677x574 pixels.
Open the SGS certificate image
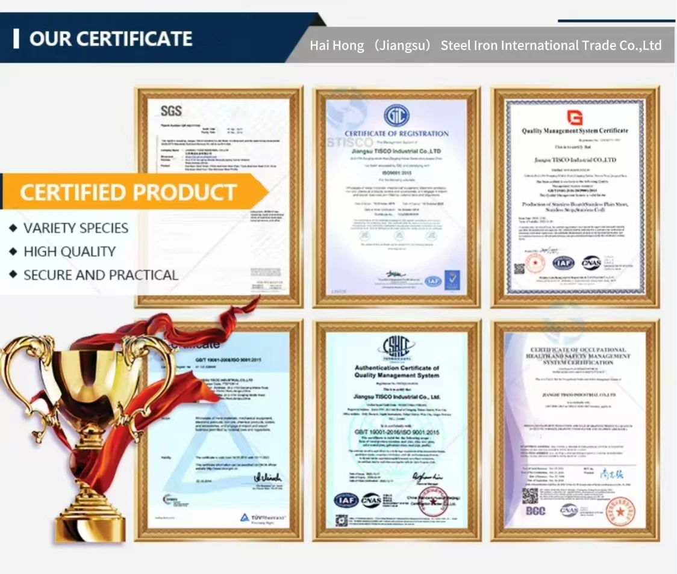tap(219, 197)
